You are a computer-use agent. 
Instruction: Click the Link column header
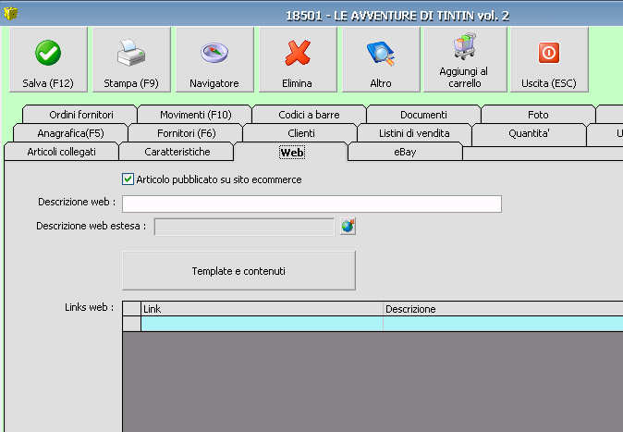click(x=263, y=309)
